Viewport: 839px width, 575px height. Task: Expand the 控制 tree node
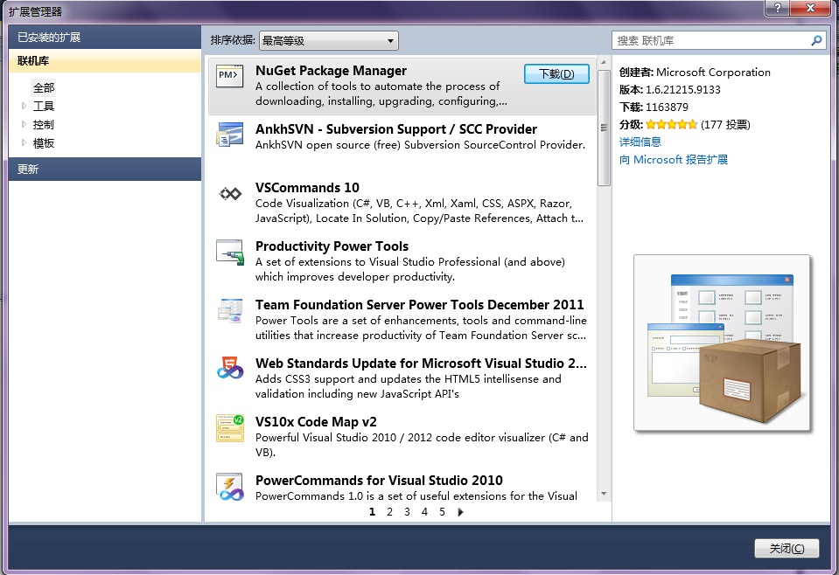[24, 124]
